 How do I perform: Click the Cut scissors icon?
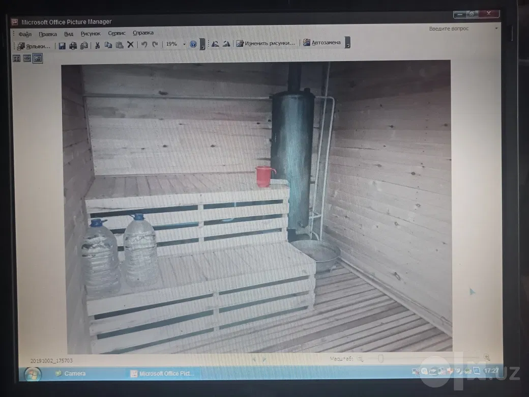click(x=97, y=45)
